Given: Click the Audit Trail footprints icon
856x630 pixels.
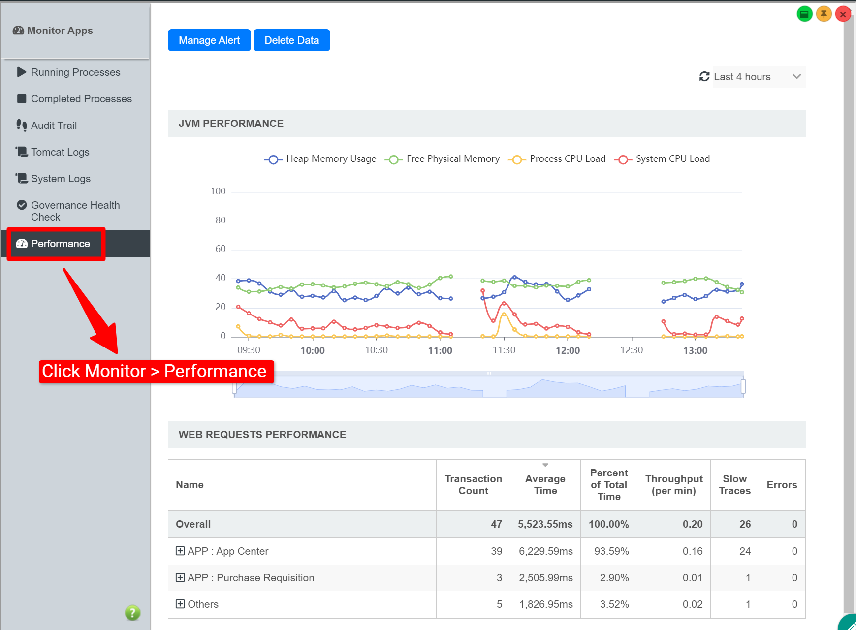Looking at the screenshot, I should click(x=22, y=126).
